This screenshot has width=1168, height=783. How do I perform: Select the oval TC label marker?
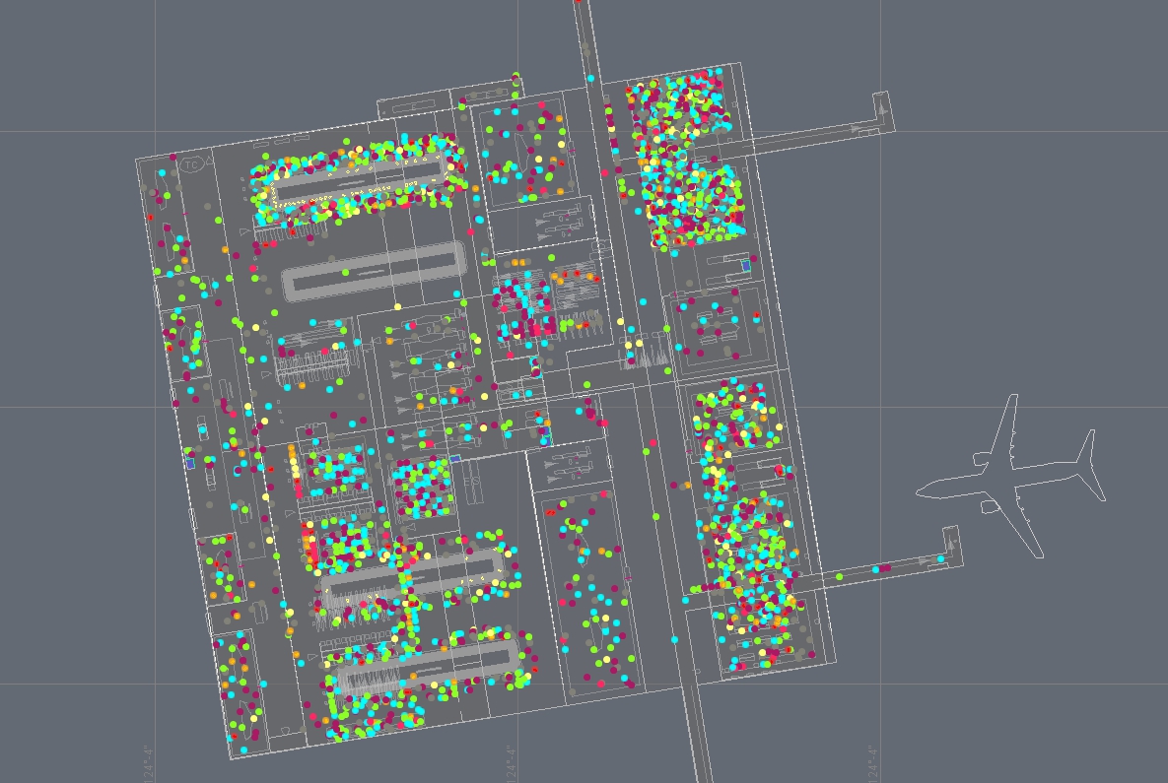191,164
